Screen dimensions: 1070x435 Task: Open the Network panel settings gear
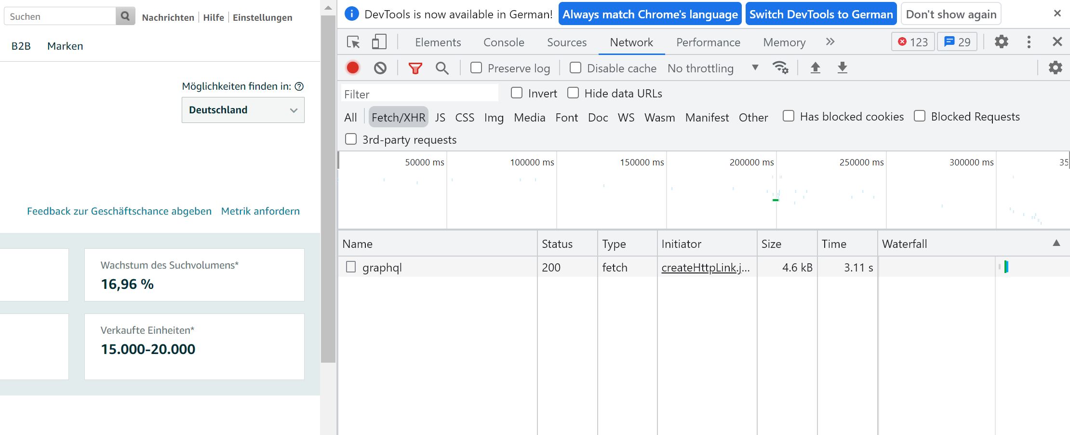[1056, 68]
